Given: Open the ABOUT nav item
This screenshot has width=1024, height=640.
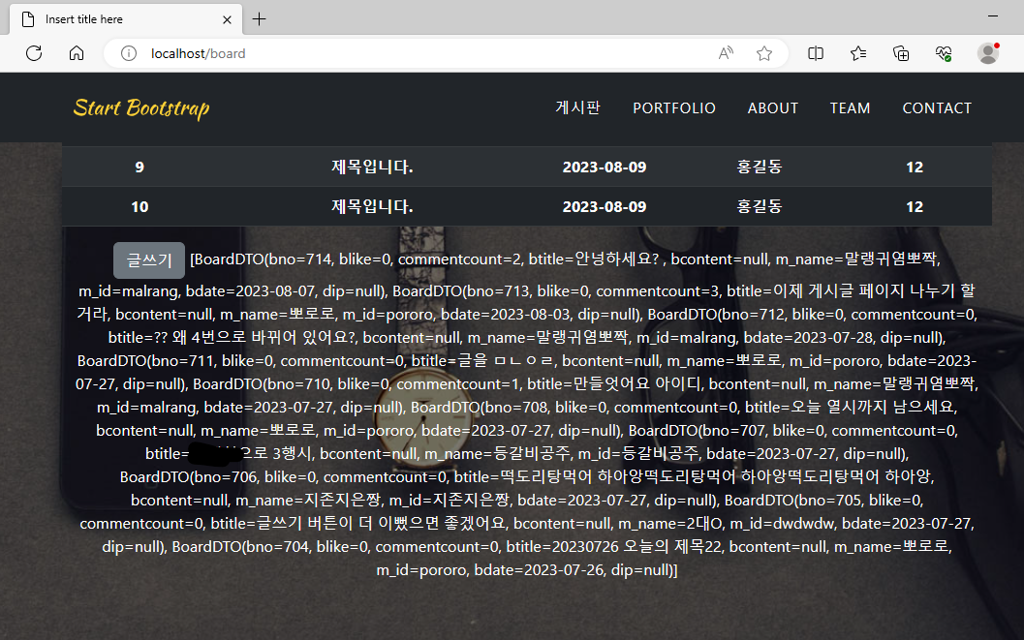Looking at the screenshot, I should point(772,108).
